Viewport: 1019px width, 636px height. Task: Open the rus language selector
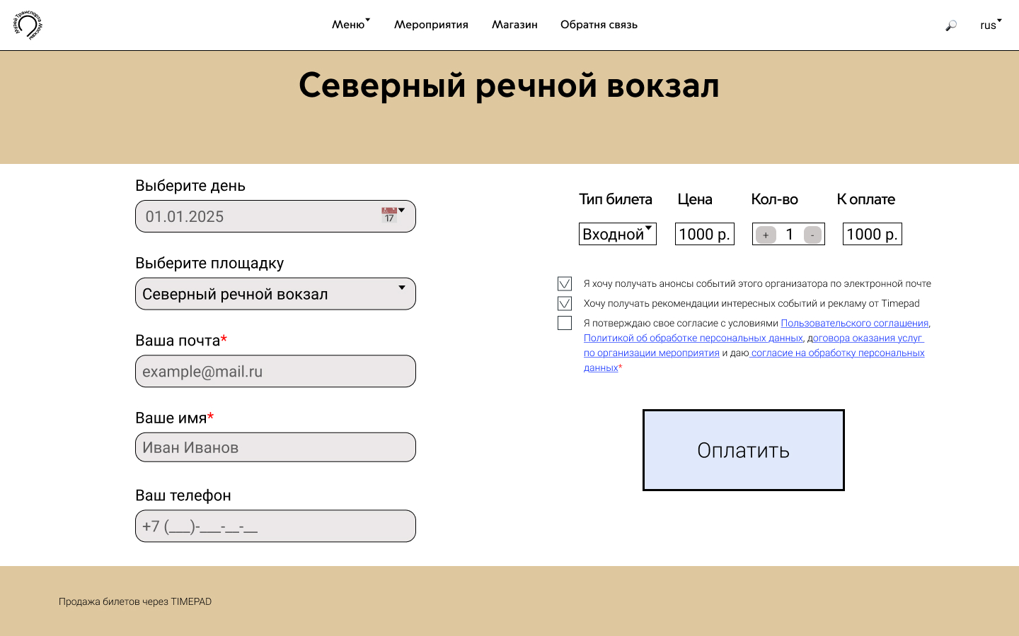pyautogui.click(x=990, y=25)
